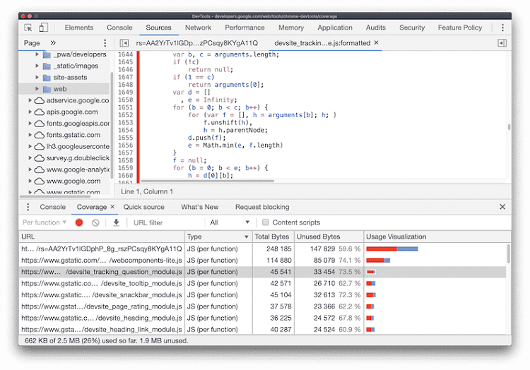The height and width of the screenshot is (370, 530).
Task: Click the coverage table vertical scrollbar
Action: click(508, 254)
